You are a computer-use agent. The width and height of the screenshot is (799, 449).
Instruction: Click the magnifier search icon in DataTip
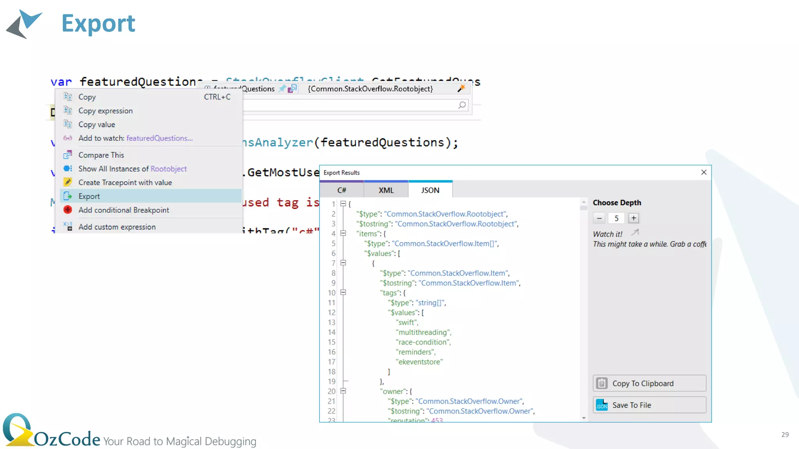[462, 105]
